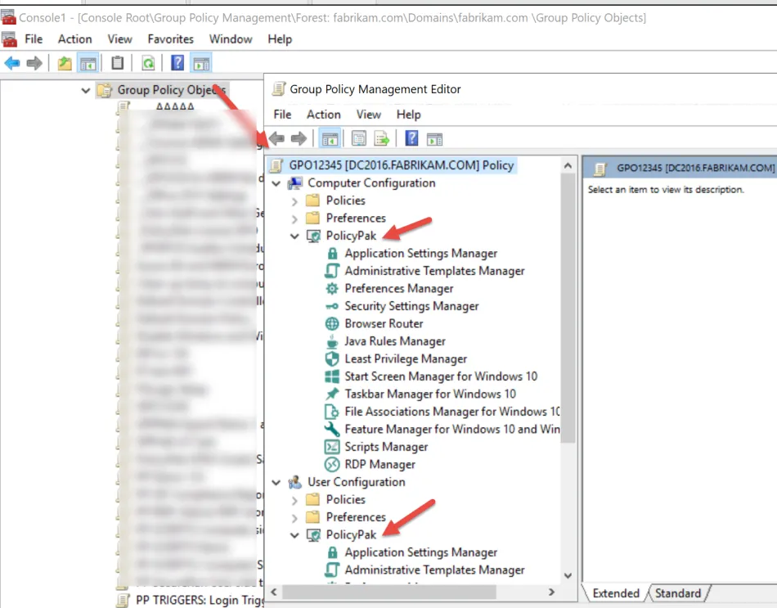Open Start Screen Manager for Windows 10
This screenshot has height=608, width=777.
[440, 376]
